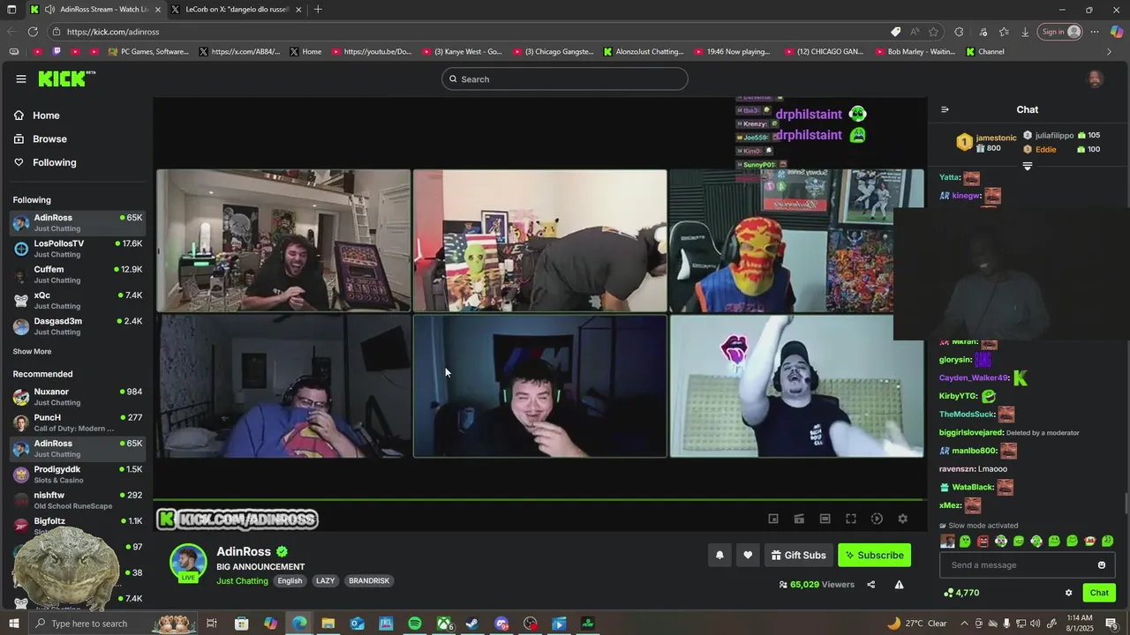Open video player settings gear

[902, 519]
